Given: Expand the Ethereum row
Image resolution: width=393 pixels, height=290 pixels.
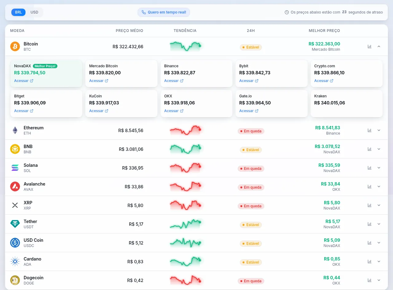Looking at the screenshot, I should point(379,130).
